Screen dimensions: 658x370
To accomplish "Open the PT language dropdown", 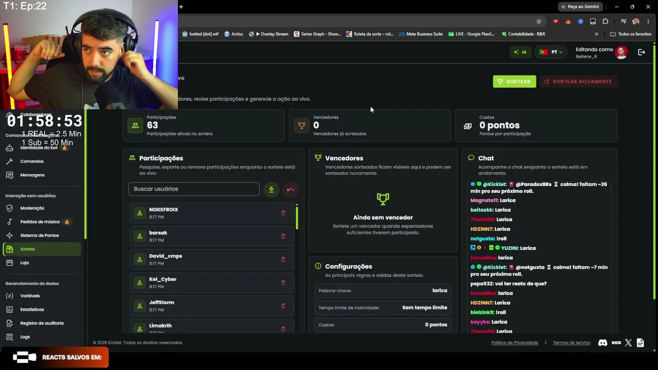I will coord(551,52).
